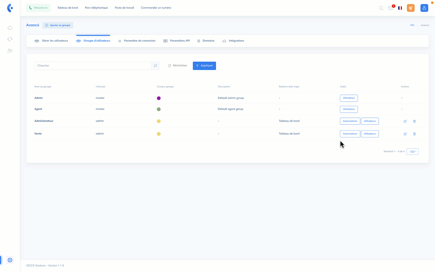Delete the Vente group via trash icon

coord(414,134)
